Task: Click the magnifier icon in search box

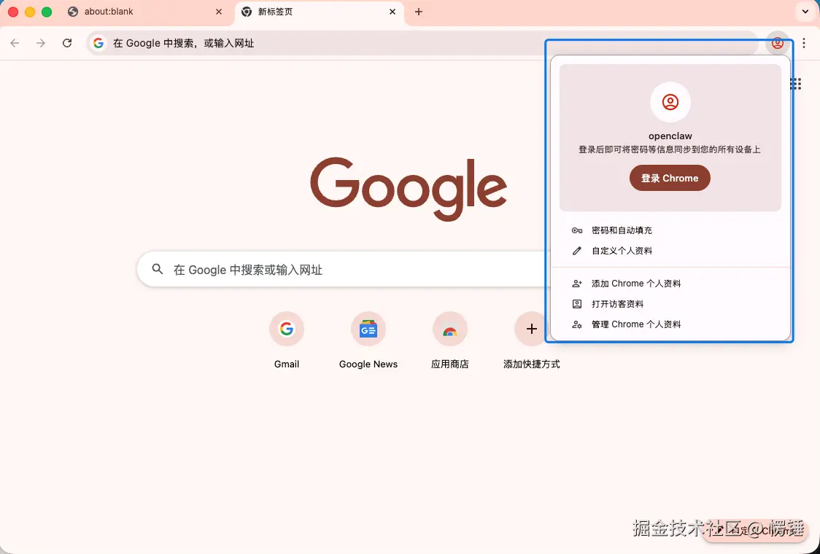Action: pos(158,269)
